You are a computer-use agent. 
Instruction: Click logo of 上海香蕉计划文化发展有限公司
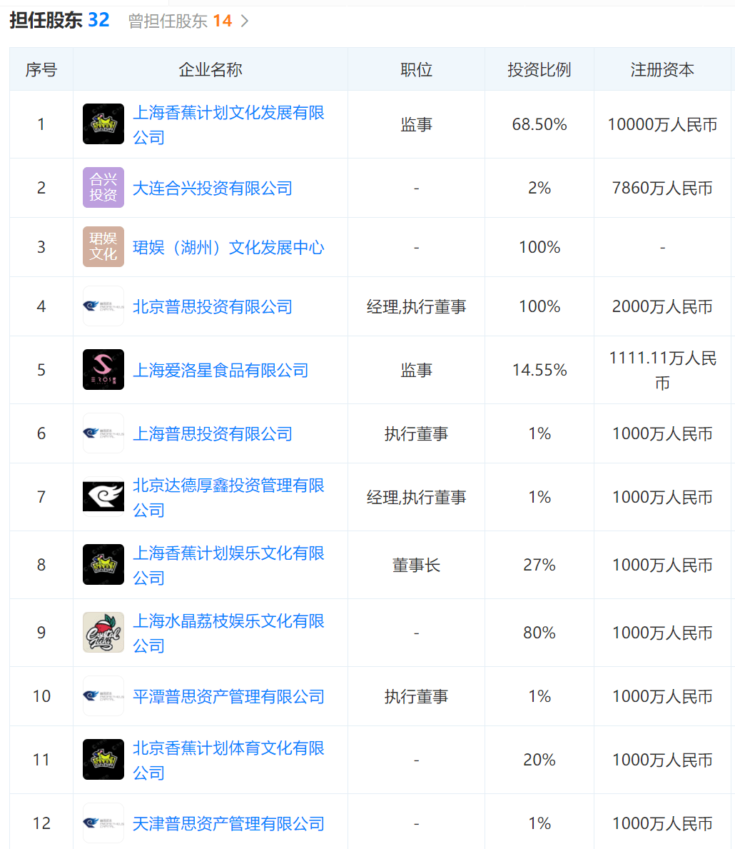tap(103, 124)
